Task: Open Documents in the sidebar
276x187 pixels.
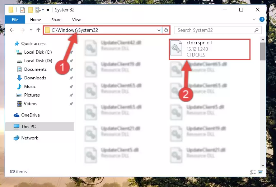Action: pyautogui.click(x=36, y=69)
